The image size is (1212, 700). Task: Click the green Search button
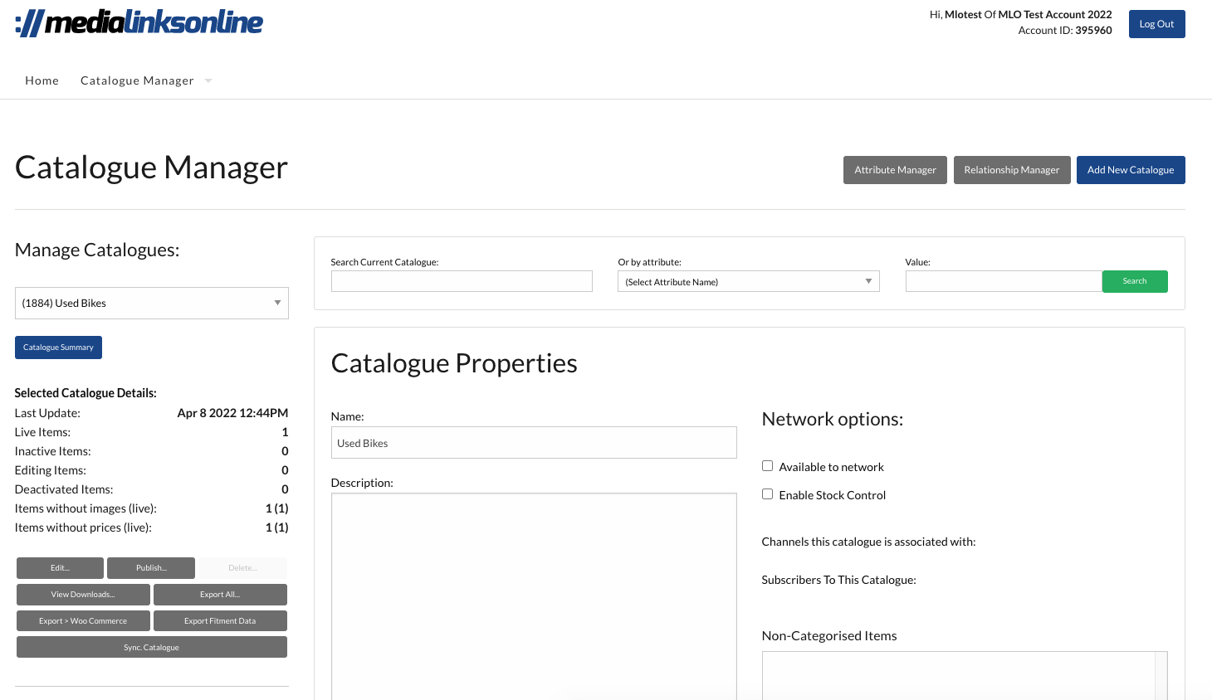tap(1134, 281)
